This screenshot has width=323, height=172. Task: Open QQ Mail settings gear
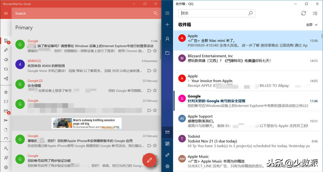pyautogui.click(x=168, y=166)
